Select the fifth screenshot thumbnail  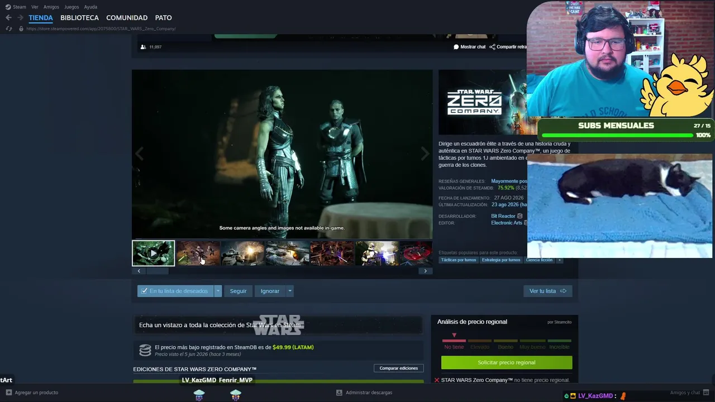tap(332, 253)
